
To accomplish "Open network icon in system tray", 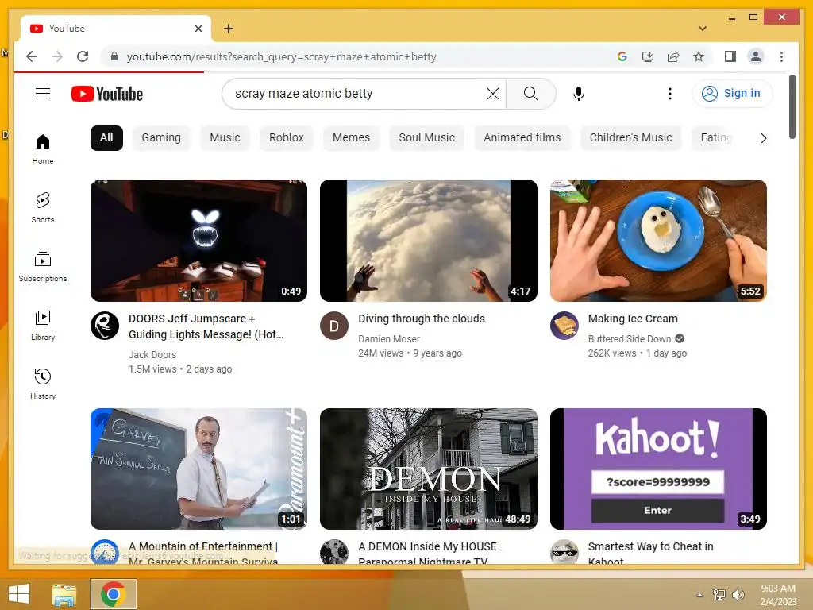I will (719, 595).
